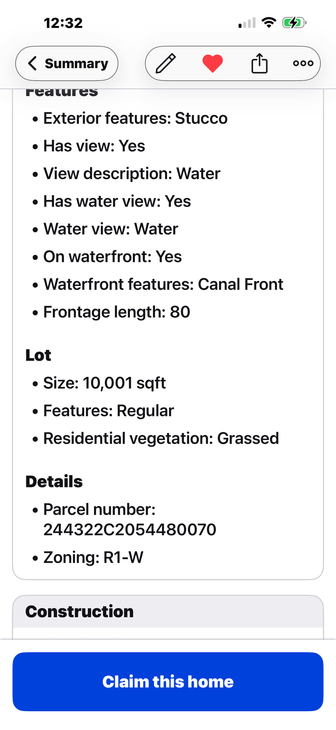Go back via the Summary chevron
The width and height of the screenshot is (336, 730).
[33, 63]
